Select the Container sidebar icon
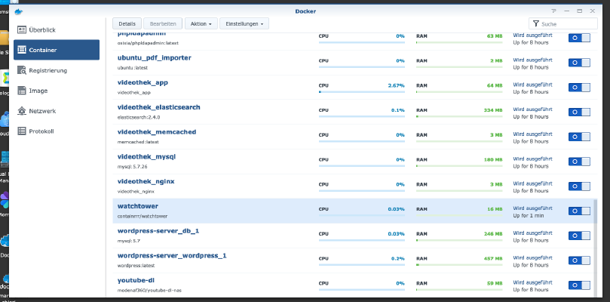The width and height of the screenshot is (610, 302). [22, 50]
